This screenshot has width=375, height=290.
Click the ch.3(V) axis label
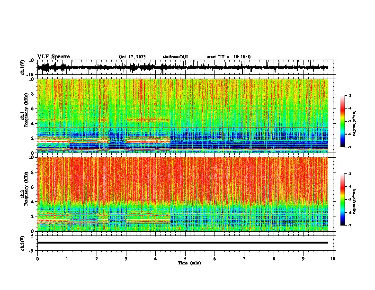click(x=22, y=243)
